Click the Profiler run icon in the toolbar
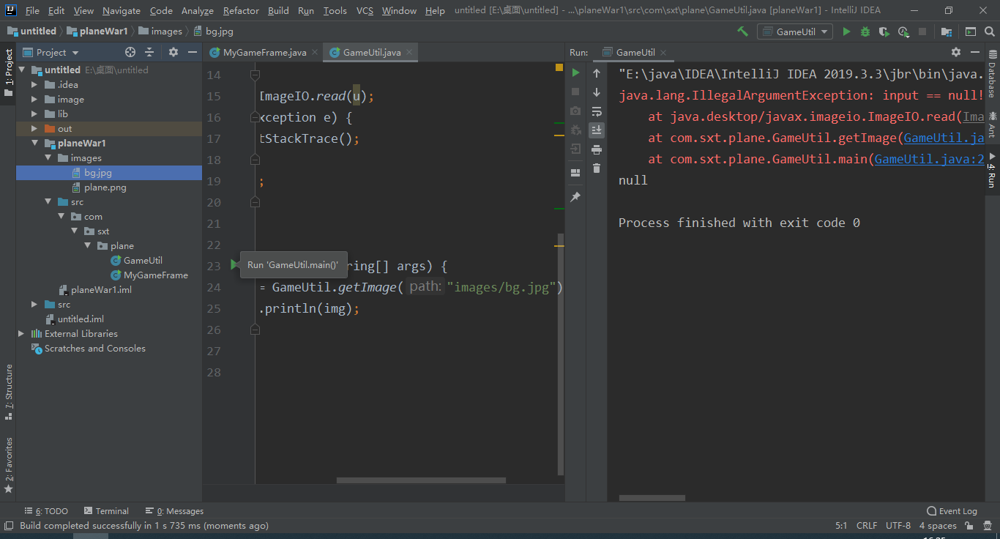 click(903, 31)
